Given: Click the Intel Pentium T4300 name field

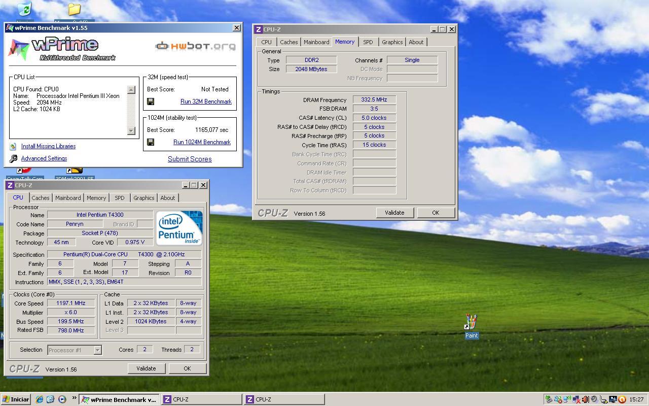Looking at the screenshot, I should pyautogui.click(x=100, y=215).
